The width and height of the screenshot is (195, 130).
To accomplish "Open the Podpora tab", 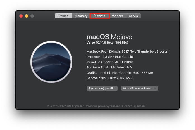I will 117,16.
